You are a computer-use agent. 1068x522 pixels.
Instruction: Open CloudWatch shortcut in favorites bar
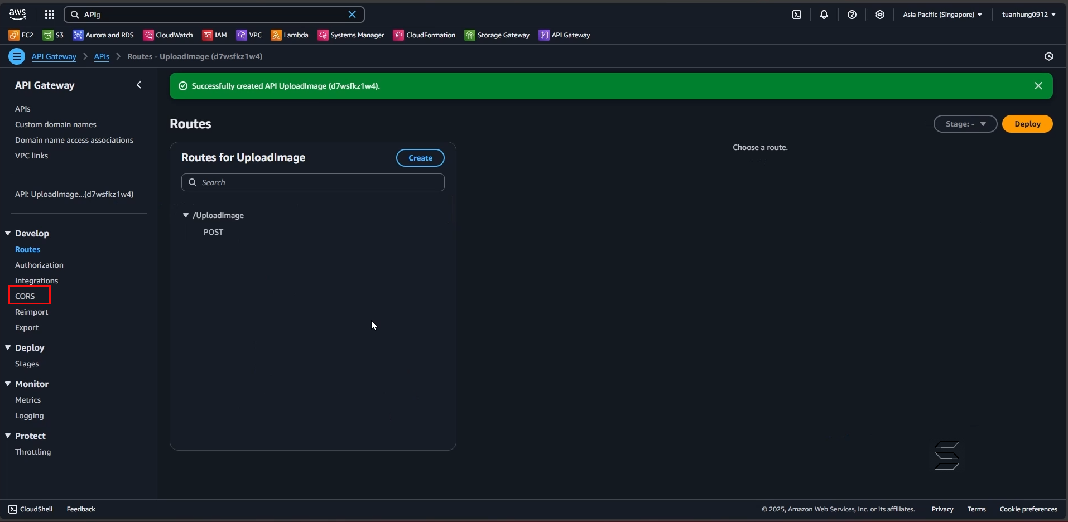pos(168,35)
